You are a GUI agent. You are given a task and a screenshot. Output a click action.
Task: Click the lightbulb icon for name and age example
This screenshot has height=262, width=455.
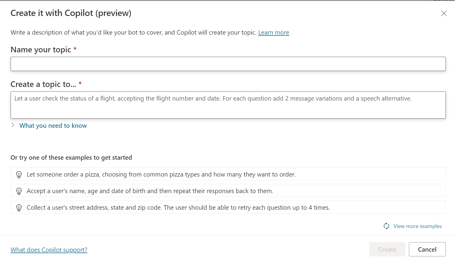19,191
